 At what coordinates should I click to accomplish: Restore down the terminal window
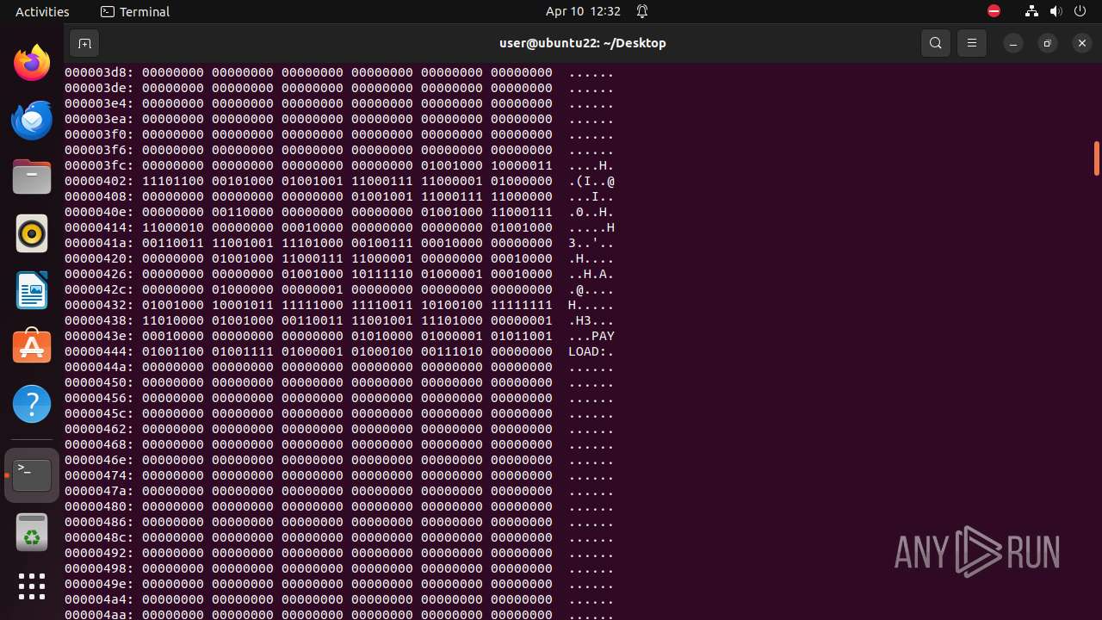pyautogui.click(x=1048, y=43)
